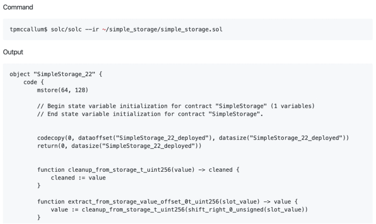Image resolution: width=376 pixels, height=224 pixels.
Task: Click function cleanup_from_storage_t_uint256 declaration
Action: click(x=138, y=170)
